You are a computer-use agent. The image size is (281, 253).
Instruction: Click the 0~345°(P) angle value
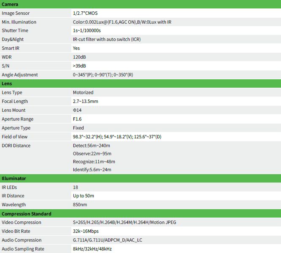tap(103, 75)
